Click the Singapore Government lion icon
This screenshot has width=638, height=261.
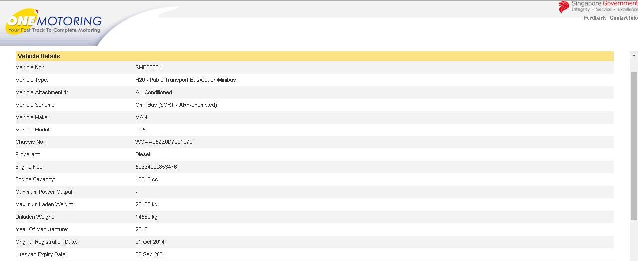click(x=563, y=7)
